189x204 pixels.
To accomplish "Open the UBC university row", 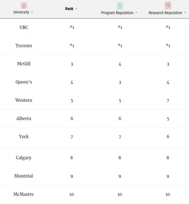I will [x=24, y=27].
